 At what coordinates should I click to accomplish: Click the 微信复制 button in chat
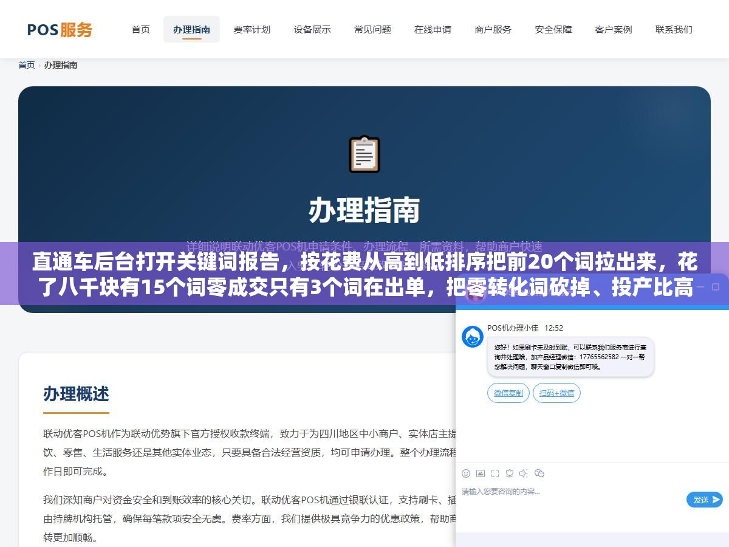pos(508,393)
